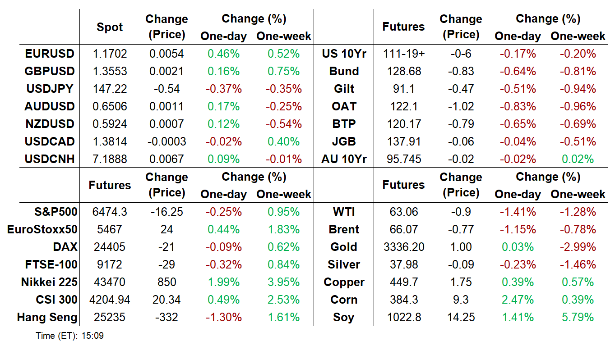Image resolution: width=615 pixels, height=346 pixels.
Task: Click Nikkei 225 one-day change 1.99%
Action: [x=224, y=282]
